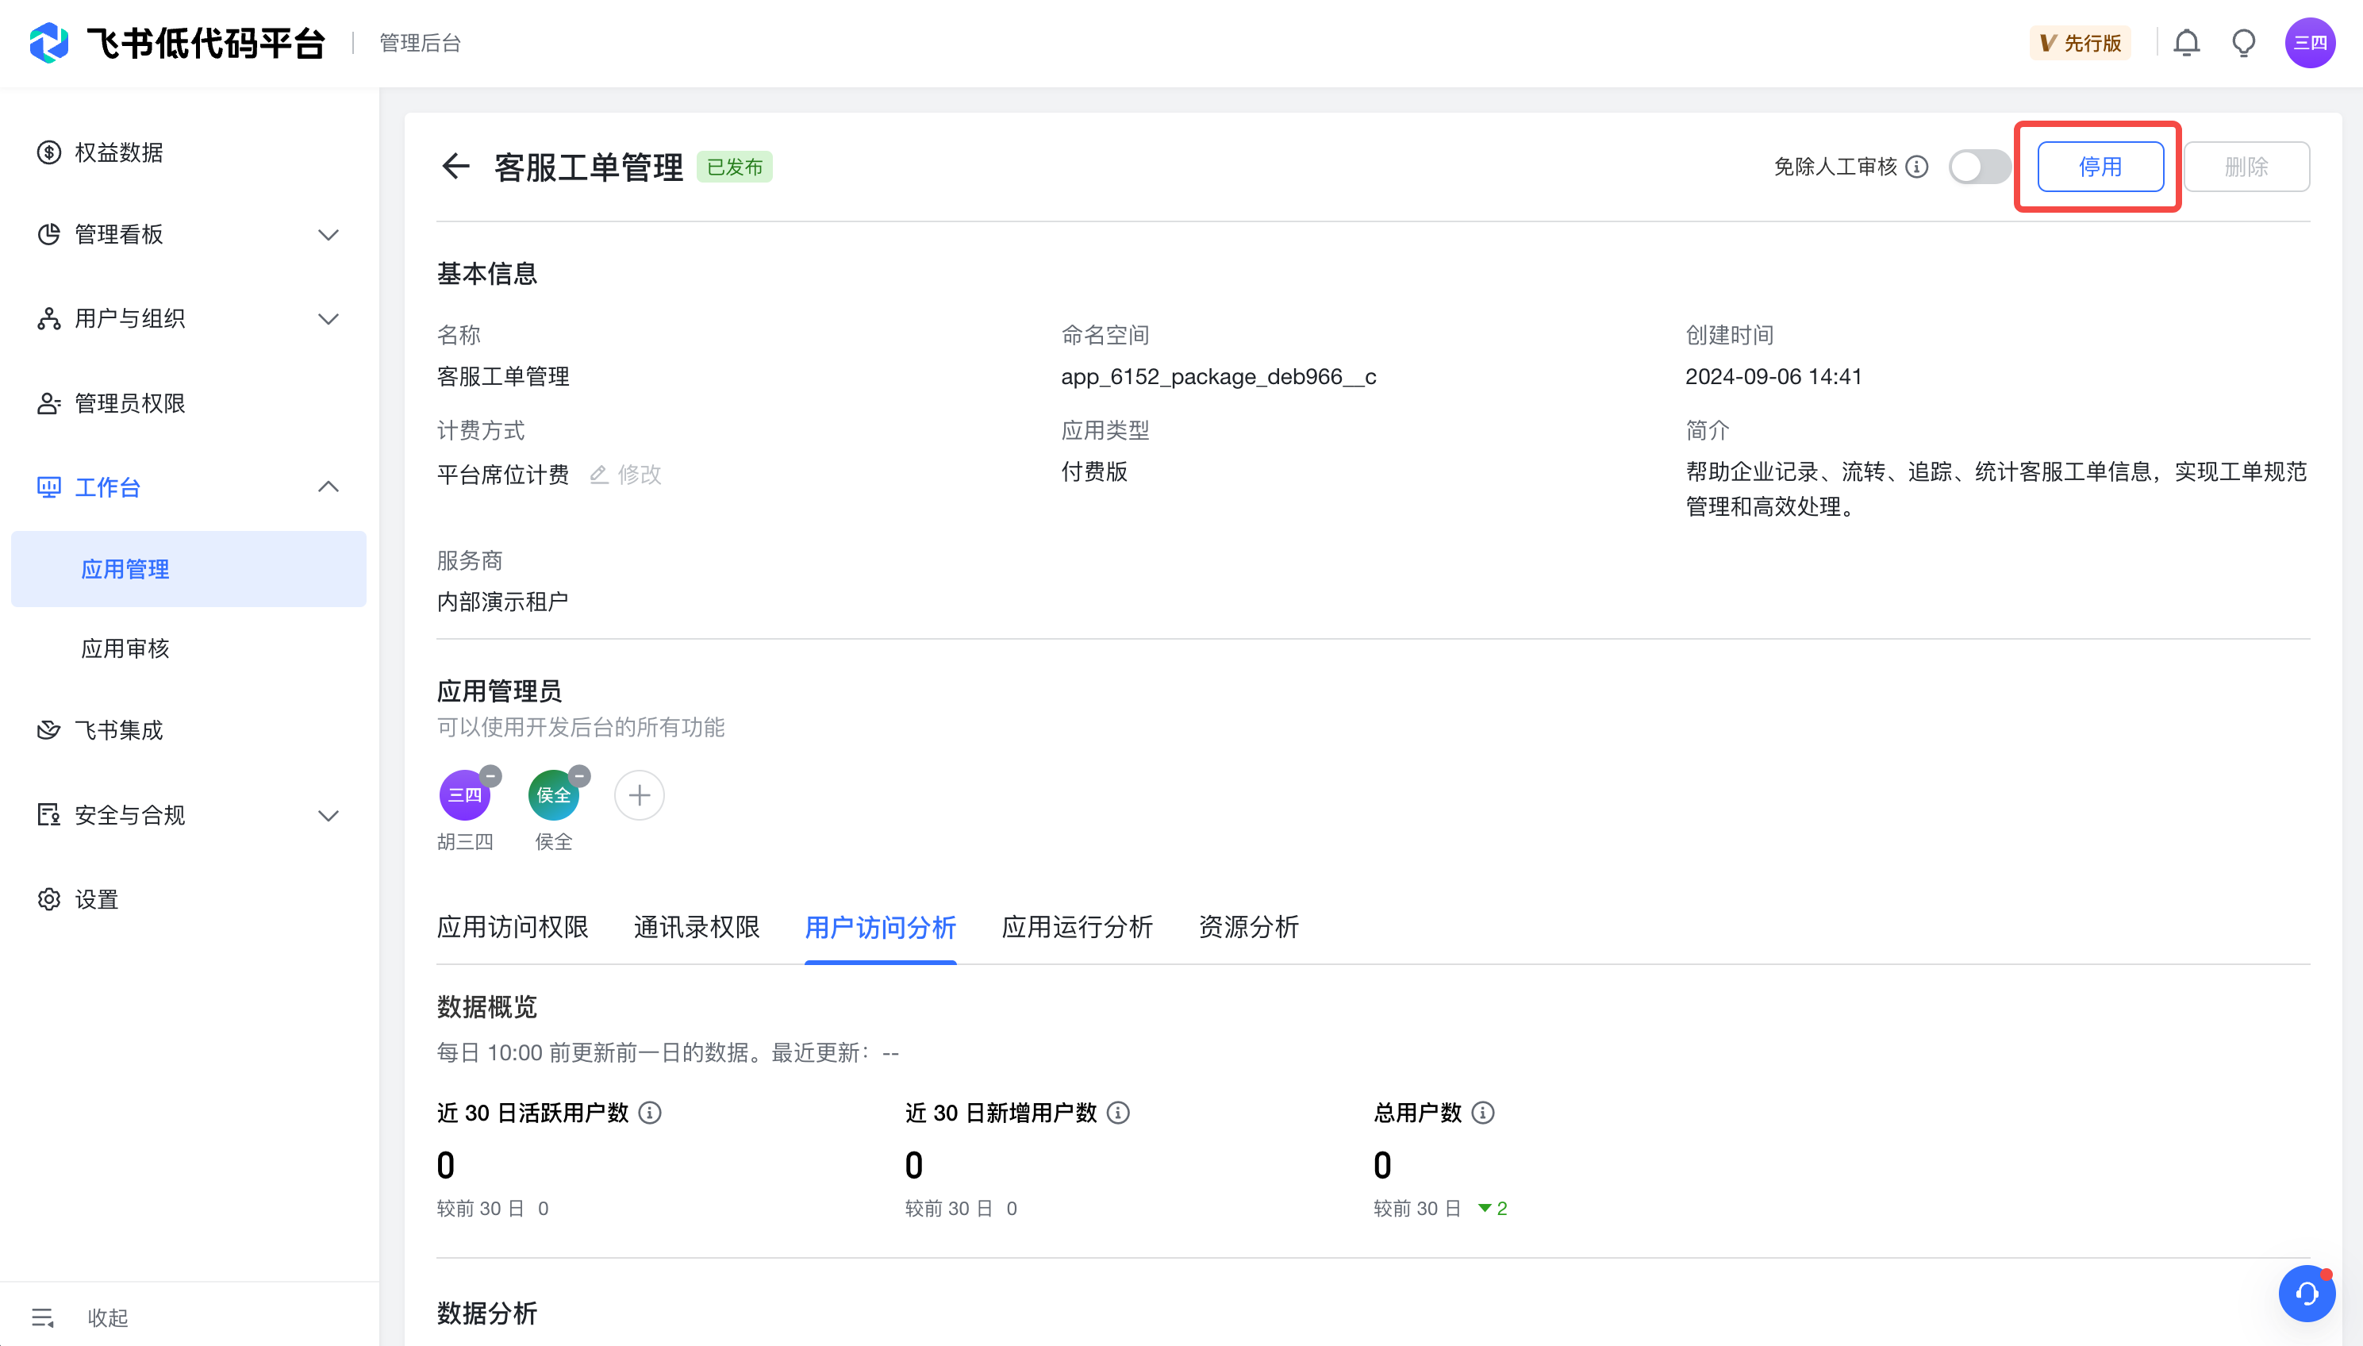Expand the 管理看板 chevron
This screenshot has height=1346, width=2363.
pos(328,235)
